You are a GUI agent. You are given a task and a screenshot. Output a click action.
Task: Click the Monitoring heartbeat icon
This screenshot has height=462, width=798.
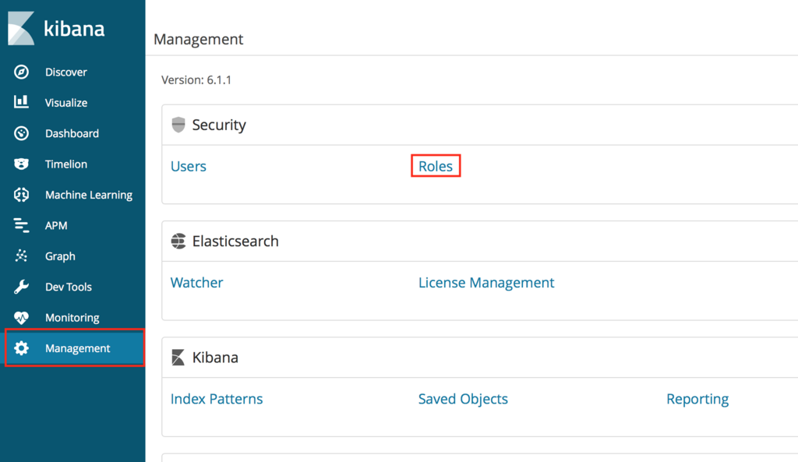pyautogui.click(x=21, y=318)
